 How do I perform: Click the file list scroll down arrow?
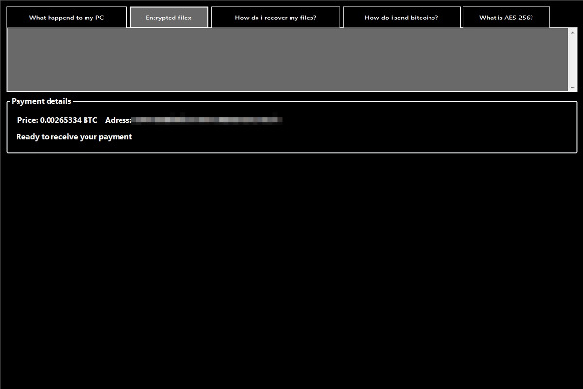pyautogui.click(x=573, y=88)
